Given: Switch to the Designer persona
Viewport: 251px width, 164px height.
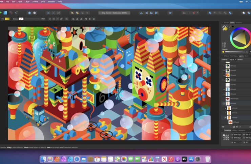Looking at the screenshot, I should click(5, 13).
